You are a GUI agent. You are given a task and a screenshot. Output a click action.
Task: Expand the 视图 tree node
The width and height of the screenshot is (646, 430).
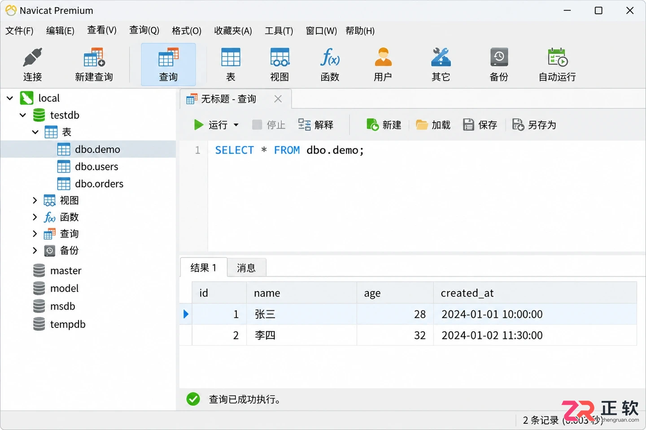click(x=35, y=200)
